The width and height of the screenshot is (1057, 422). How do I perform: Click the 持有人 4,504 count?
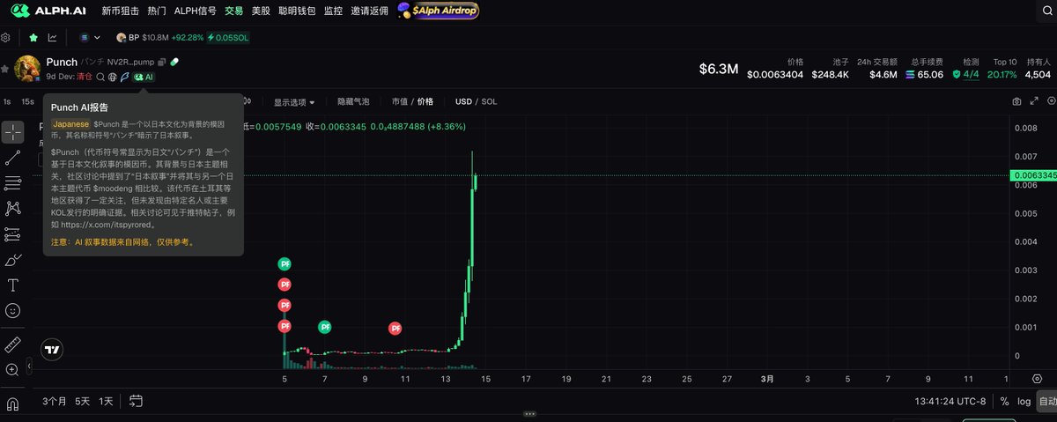tap(1038, 74)
